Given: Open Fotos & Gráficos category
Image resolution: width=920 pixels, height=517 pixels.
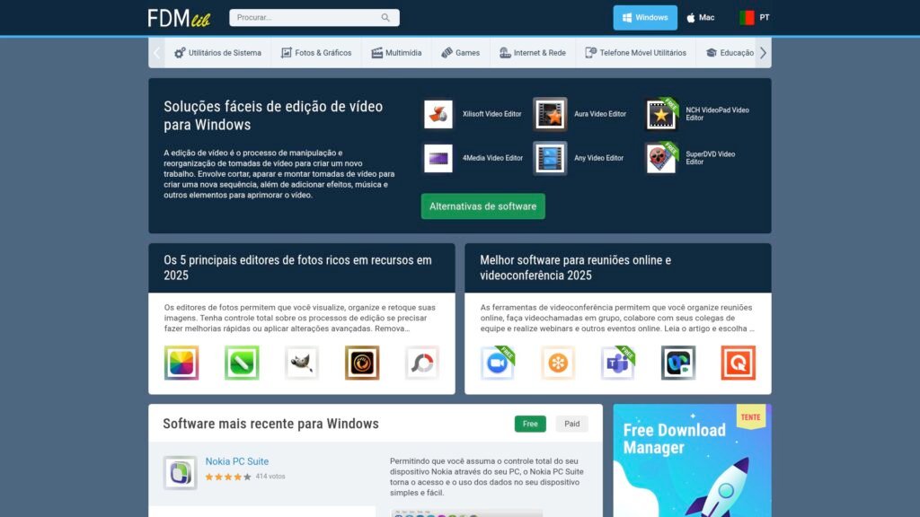Looking at the screenshot, I should 316,53.
